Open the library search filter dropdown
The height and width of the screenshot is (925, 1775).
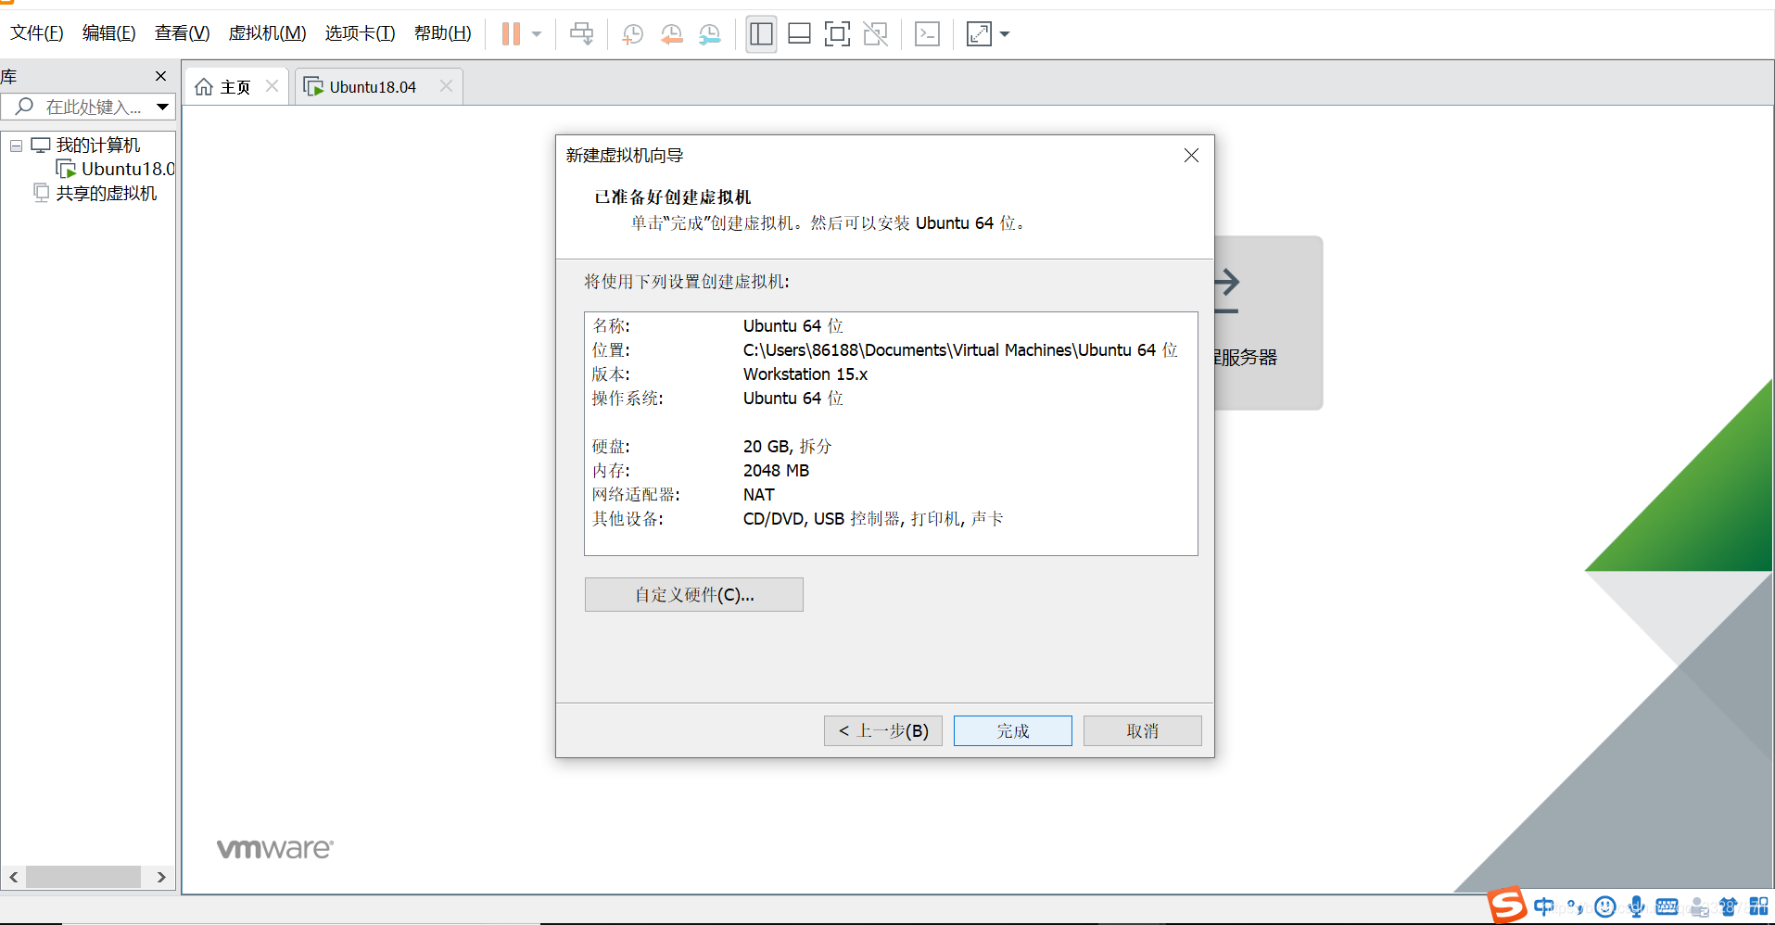tap(163, 108)
